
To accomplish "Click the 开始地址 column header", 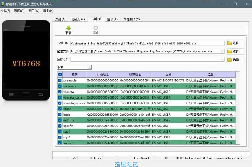I will pyautogui.click(x=103, y=74).
